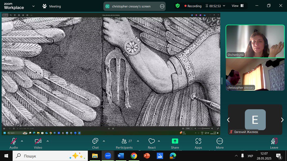Open Microsoft Edge from taskbar

coord(173,156)
